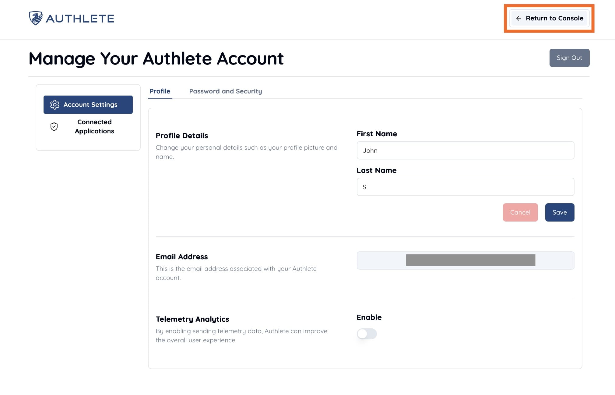615x395 pixels.
Task: Click the redacted email address field
Action: (465, 260)
